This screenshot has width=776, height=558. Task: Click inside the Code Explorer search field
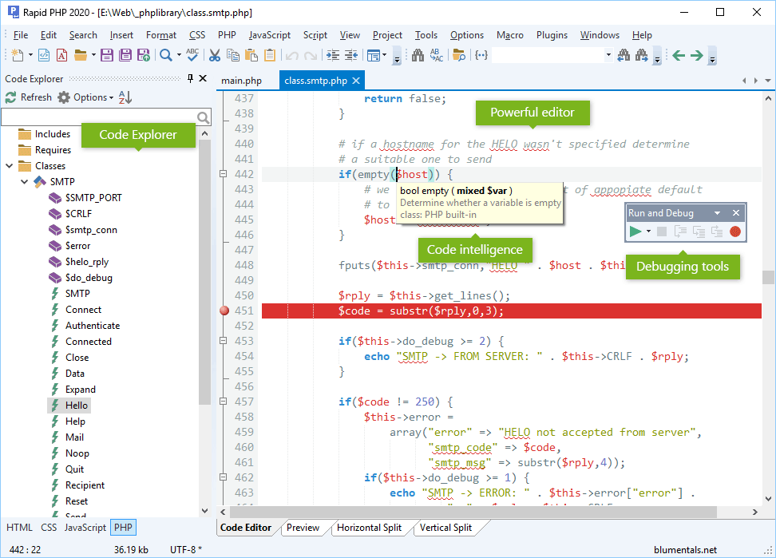click(x=96, y=117)
